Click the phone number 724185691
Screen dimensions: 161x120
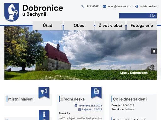(93, 6)
